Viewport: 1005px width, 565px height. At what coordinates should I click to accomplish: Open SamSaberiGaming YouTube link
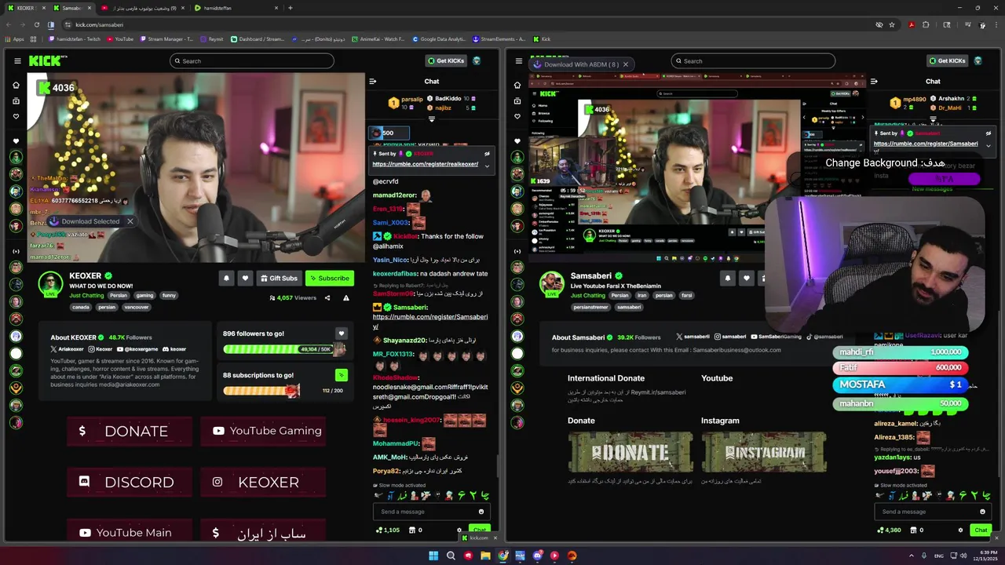point(776,337)
